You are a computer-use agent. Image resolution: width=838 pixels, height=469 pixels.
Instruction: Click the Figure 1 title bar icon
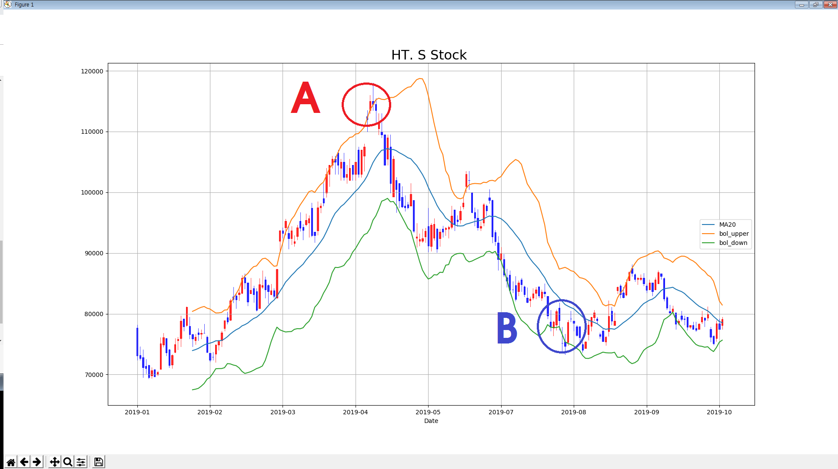(7, 4)
